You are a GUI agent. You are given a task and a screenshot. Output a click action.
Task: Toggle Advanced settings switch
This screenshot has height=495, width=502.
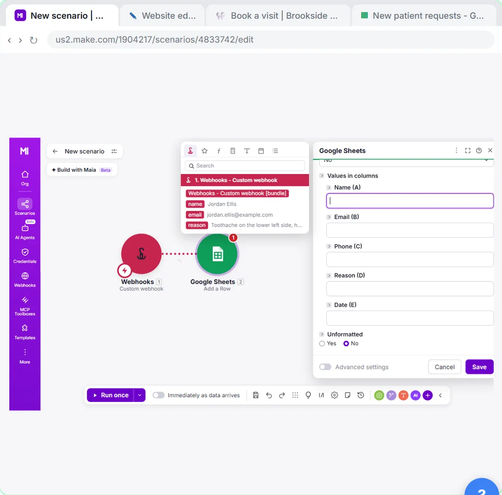click(x=325, y=367)
